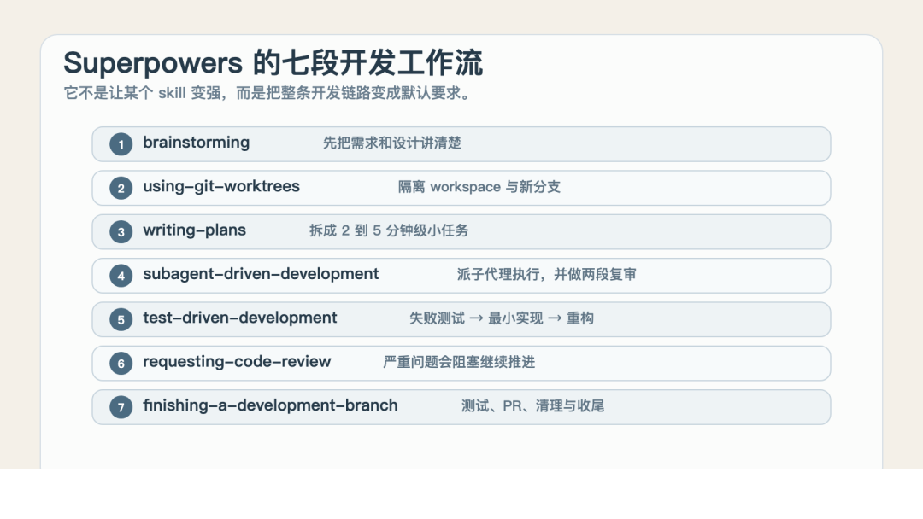Screen dimensions: 923x519
Task: Click the number 1 badge beside brainstorming
Action: (x=121, y=144)
